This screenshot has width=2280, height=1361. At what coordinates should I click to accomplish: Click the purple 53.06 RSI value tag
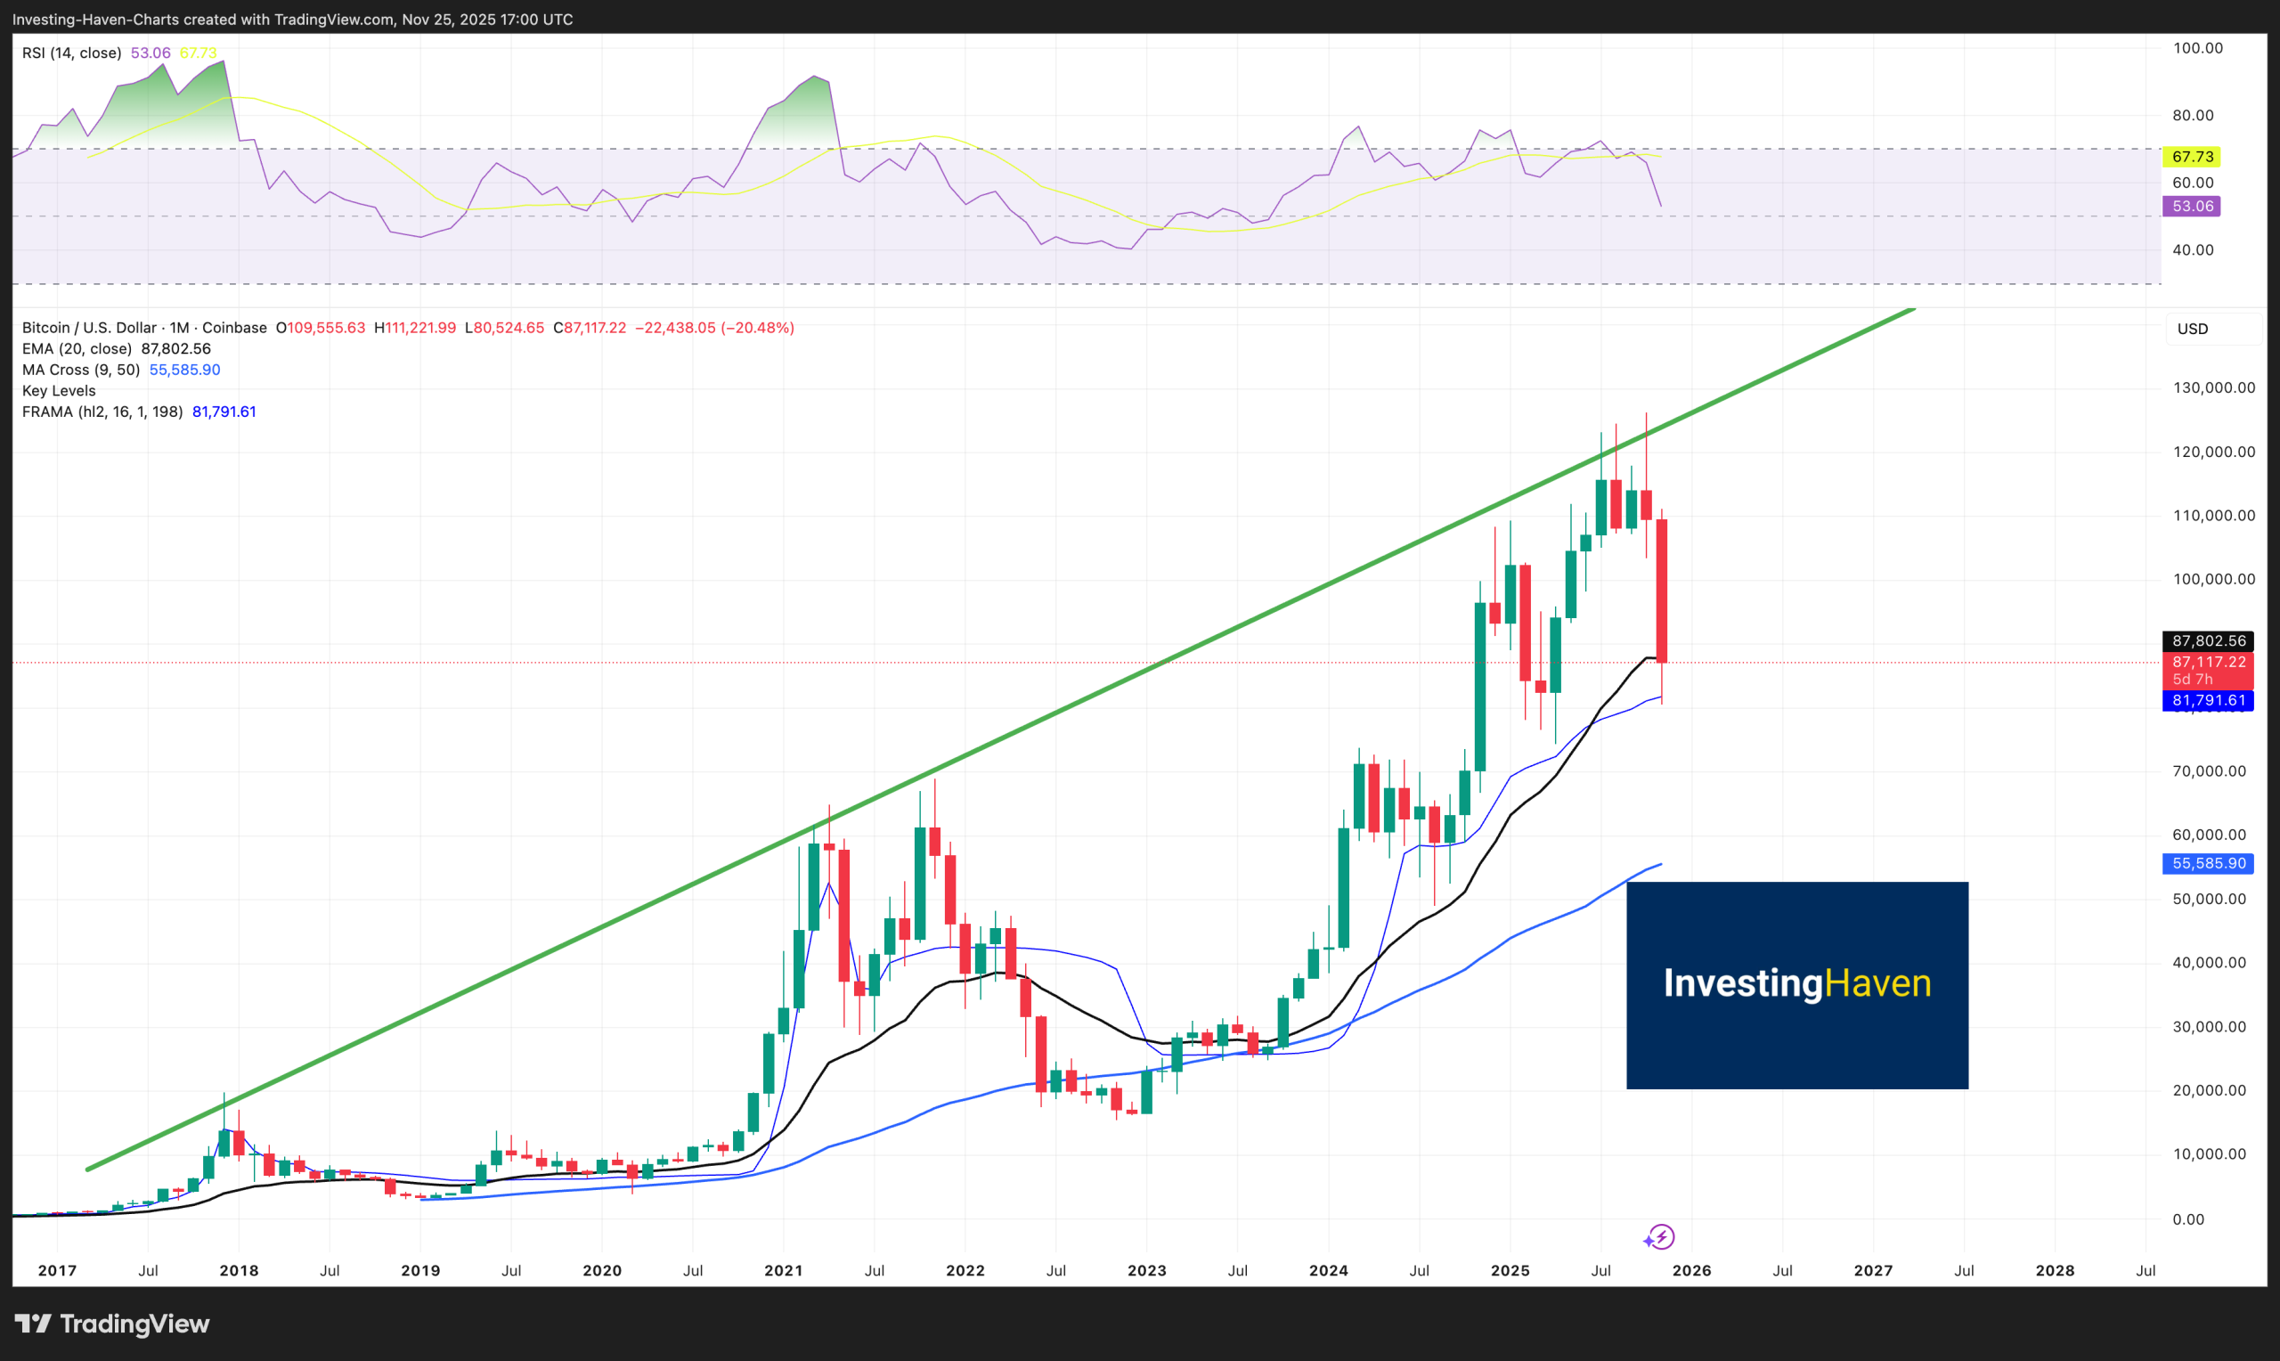point(2193,206)
